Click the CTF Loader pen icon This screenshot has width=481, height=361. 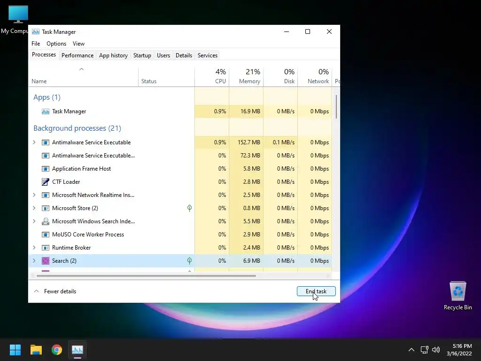click(x=46, y=182)
